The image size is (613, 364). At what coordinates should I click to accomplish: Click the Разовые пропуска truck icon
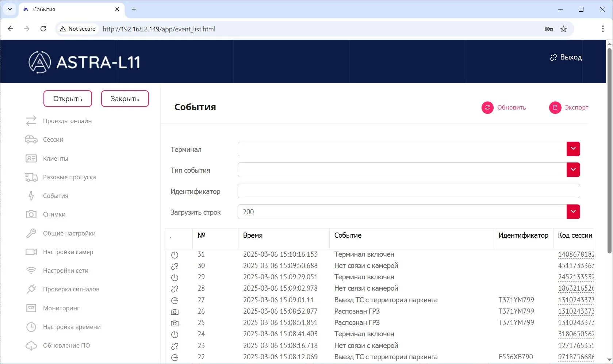coord(31,177)
